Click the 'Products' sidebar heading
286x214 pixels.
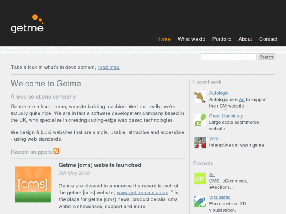[x=203, y=163]
